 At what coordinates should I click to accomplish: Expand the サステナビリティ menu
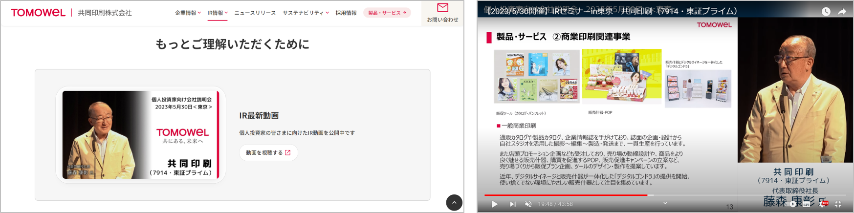pos(306,13)
